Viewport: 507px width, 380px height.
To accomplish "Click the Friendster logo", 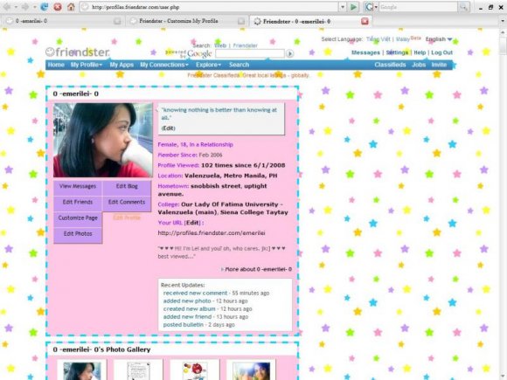I will (x=77, y=52).
